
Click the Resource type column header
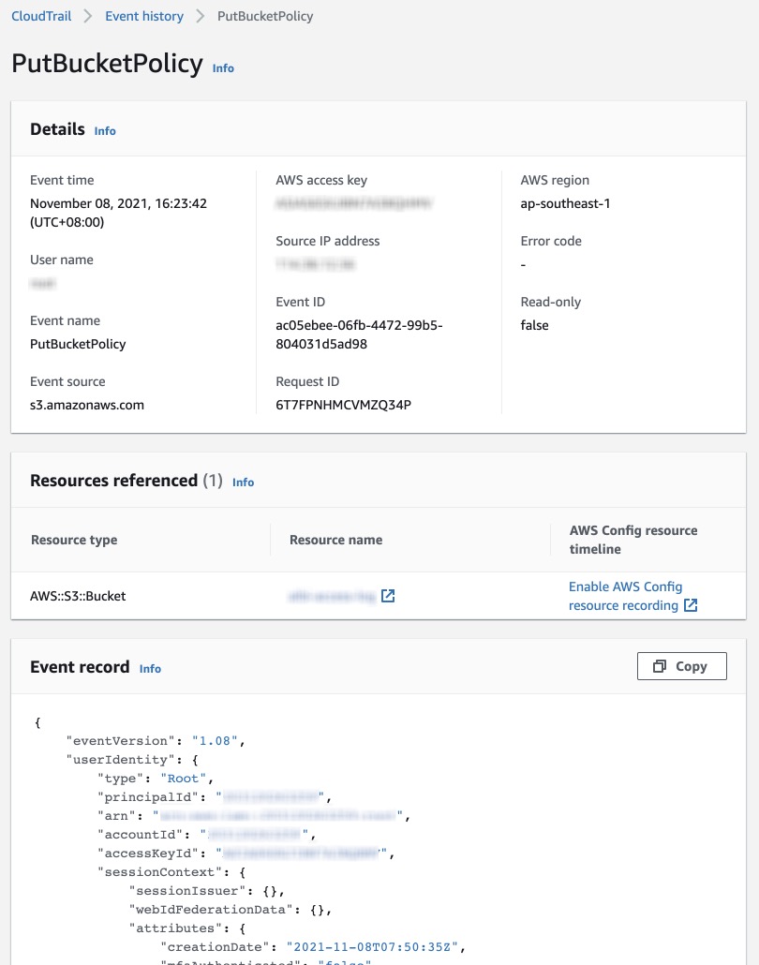pyautogui.click(x=73, y=540)
